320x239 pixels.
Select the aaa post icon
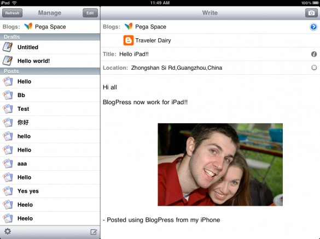click(x=8, y=164)
